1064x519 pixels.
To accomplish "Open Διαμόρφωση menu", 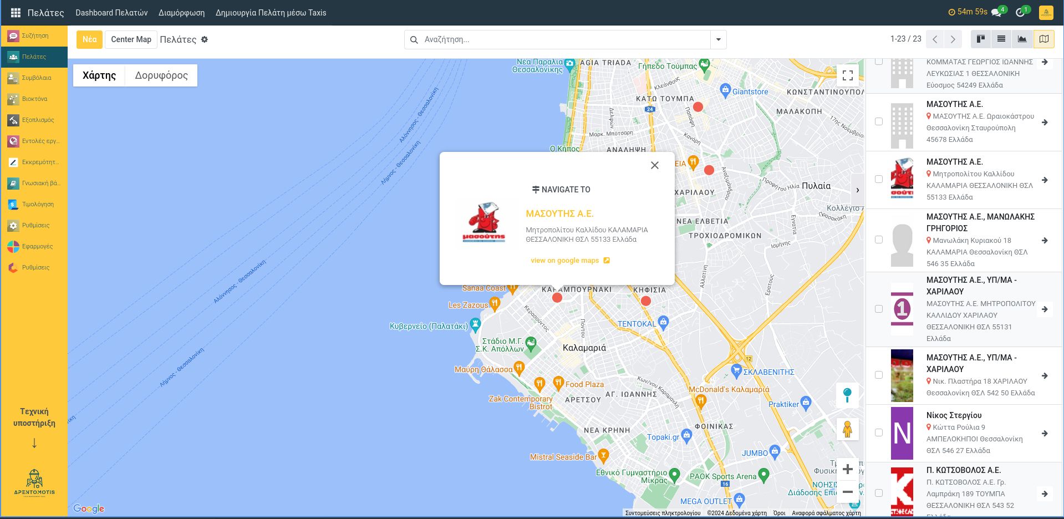I will coord(181,12).
